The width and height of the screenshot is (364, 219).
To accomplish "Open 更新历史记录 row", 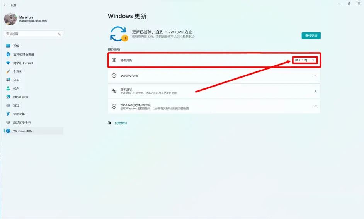I will coord(214,76).
